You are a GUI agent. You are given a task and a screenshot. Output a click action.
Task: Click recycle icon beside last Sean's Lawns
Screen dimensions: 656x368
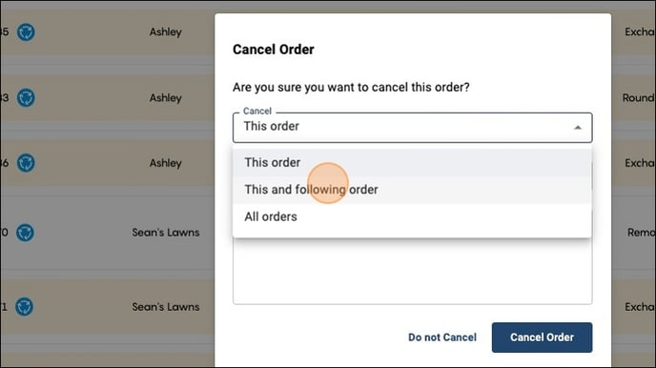point(24,307)
